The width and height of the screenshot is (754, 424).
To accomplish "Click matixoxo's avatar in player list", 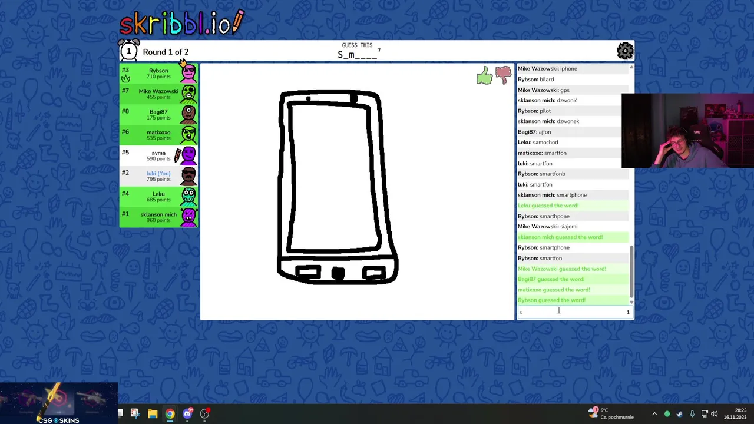I will tap(188, 135).
